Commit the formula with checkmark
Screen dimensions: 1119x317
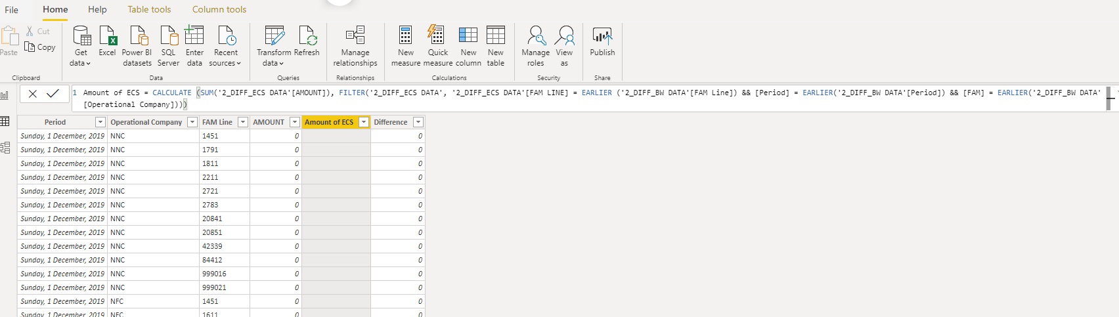(x=53, y=94)
